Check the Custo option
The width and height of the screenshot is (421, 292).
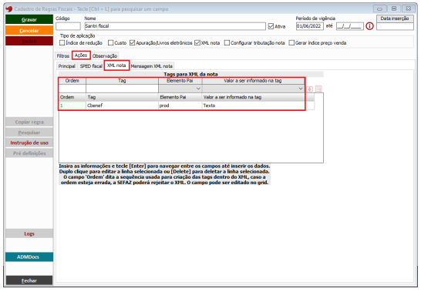point(110,43)
